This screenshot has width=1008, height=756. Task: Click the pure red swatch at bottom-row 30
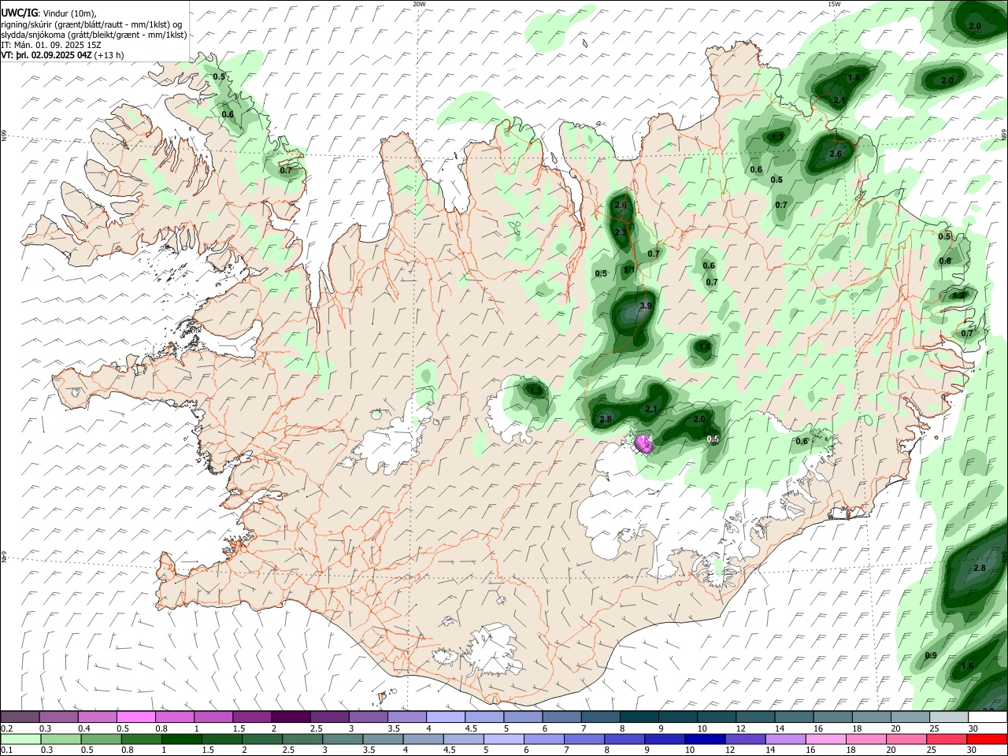tap(988, 739)
